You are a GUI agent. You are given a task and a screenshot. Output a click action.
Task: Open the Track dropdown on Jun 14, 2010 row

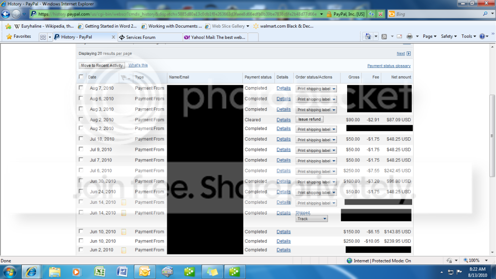click(311, 219)
